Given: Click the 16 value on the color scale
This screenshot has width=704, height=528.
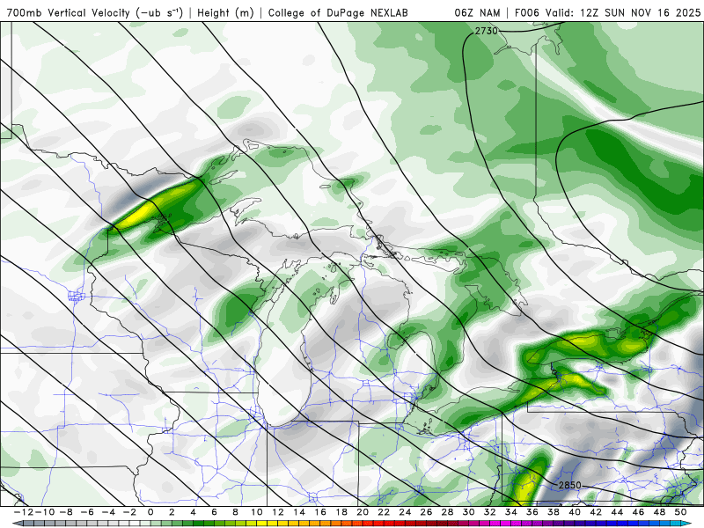Looking at the screenshot, I should (320, 512).
